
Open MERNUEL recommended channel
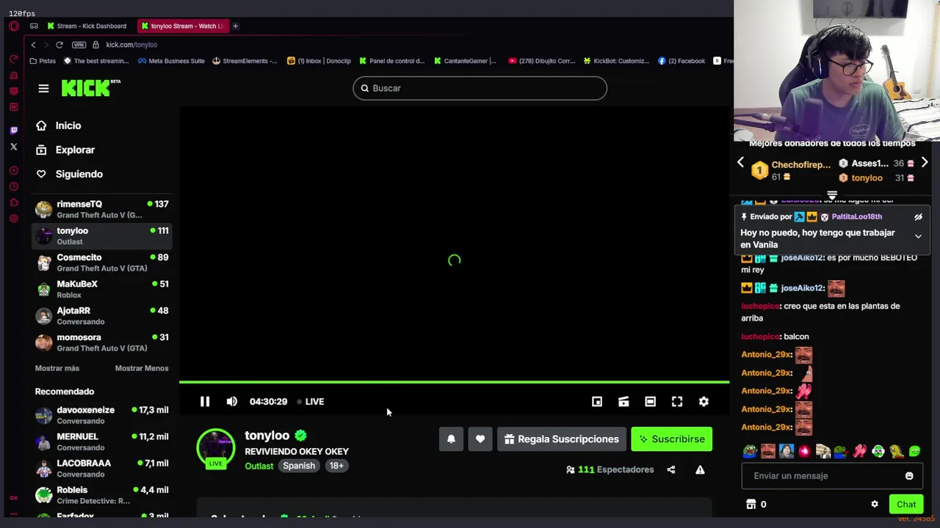click(x=102, y=441)
